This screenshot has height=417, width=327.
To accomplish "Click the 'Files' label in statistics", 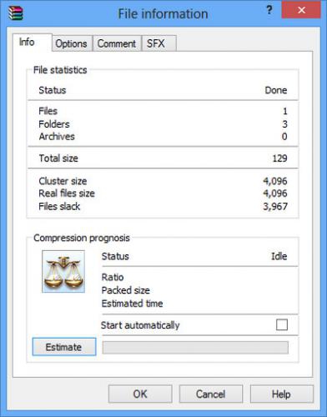I will (48, 111).
